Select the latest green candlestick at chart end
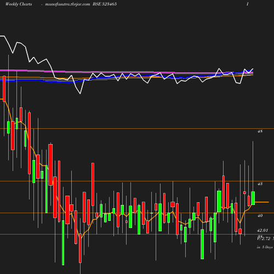 (x=253, y=198)
